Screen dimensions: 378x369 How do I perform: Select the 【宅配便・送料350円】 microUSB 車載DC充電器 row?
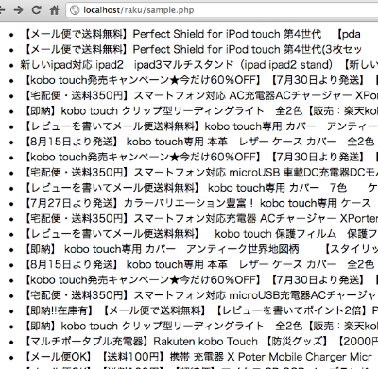click(x=201, y=173)
